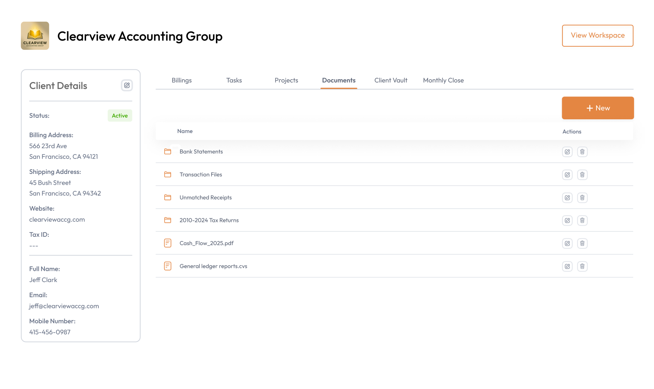Image resolution: width=654 pixels, height=389 pixels.
Task: Switch to the Billings tab
Action: [x=182, y=80]
